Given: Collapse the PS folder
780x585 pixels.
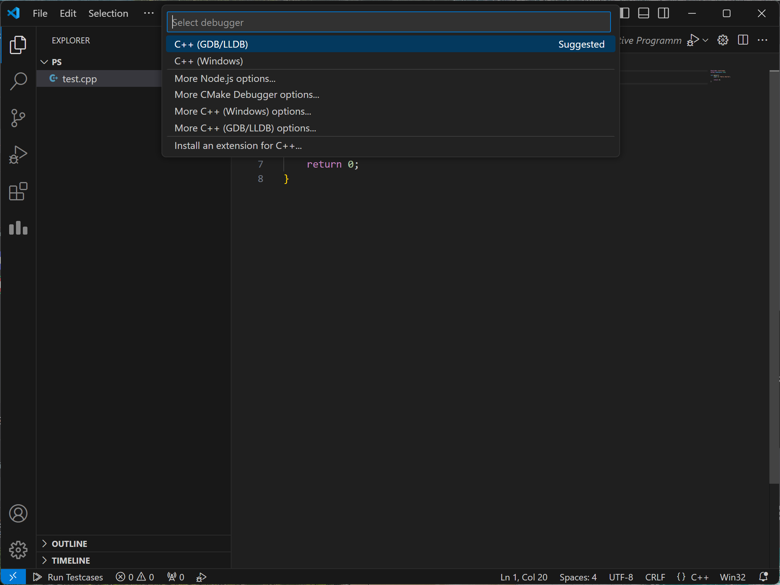Looking at the screenshot, I should [44, 62].
